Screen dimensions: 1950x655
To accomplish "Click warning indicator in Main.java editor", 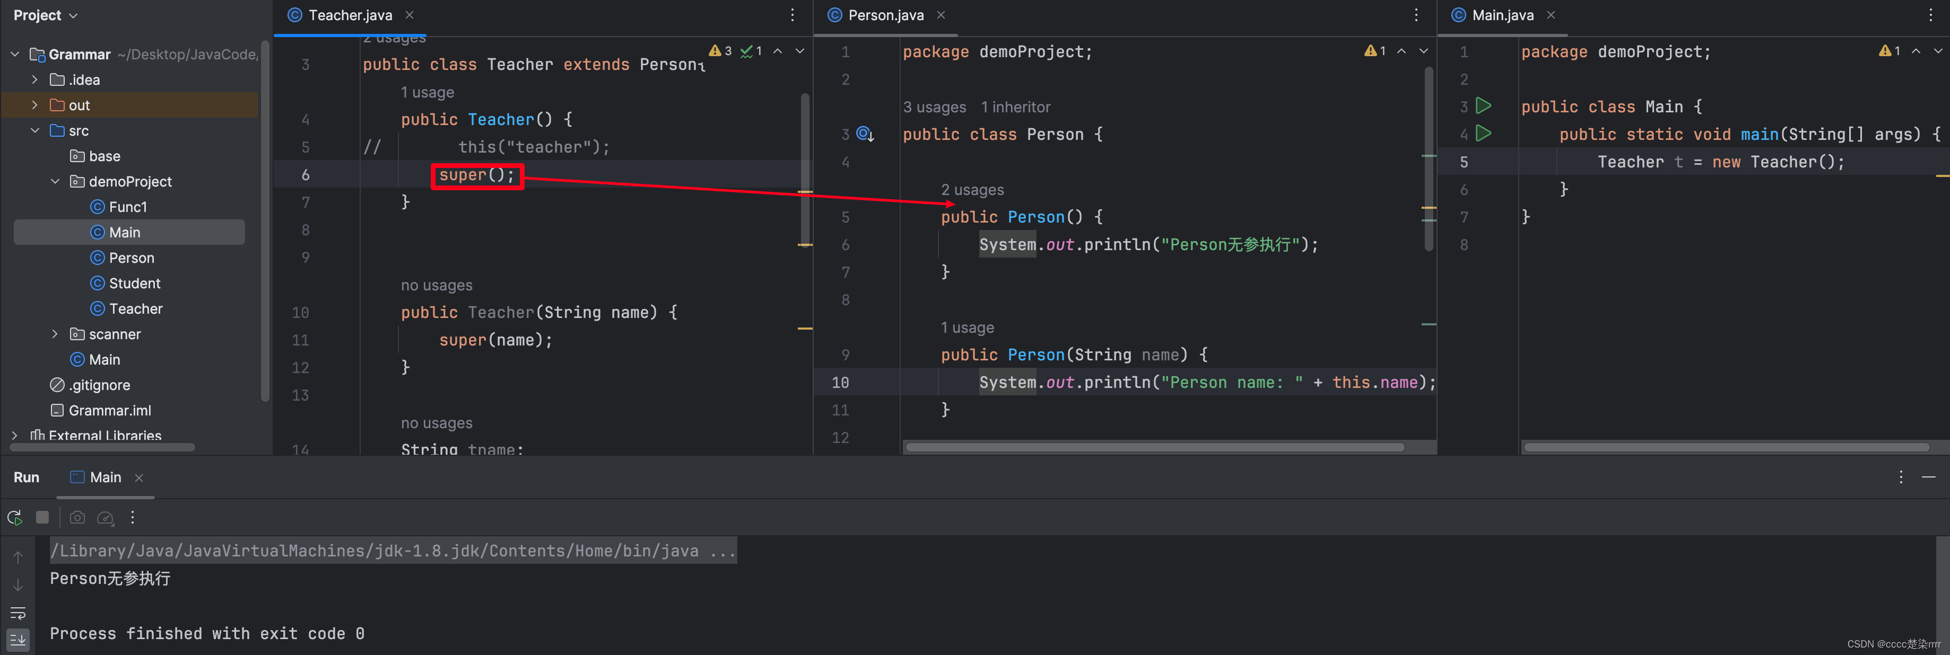I will [x=1890, y=51].
